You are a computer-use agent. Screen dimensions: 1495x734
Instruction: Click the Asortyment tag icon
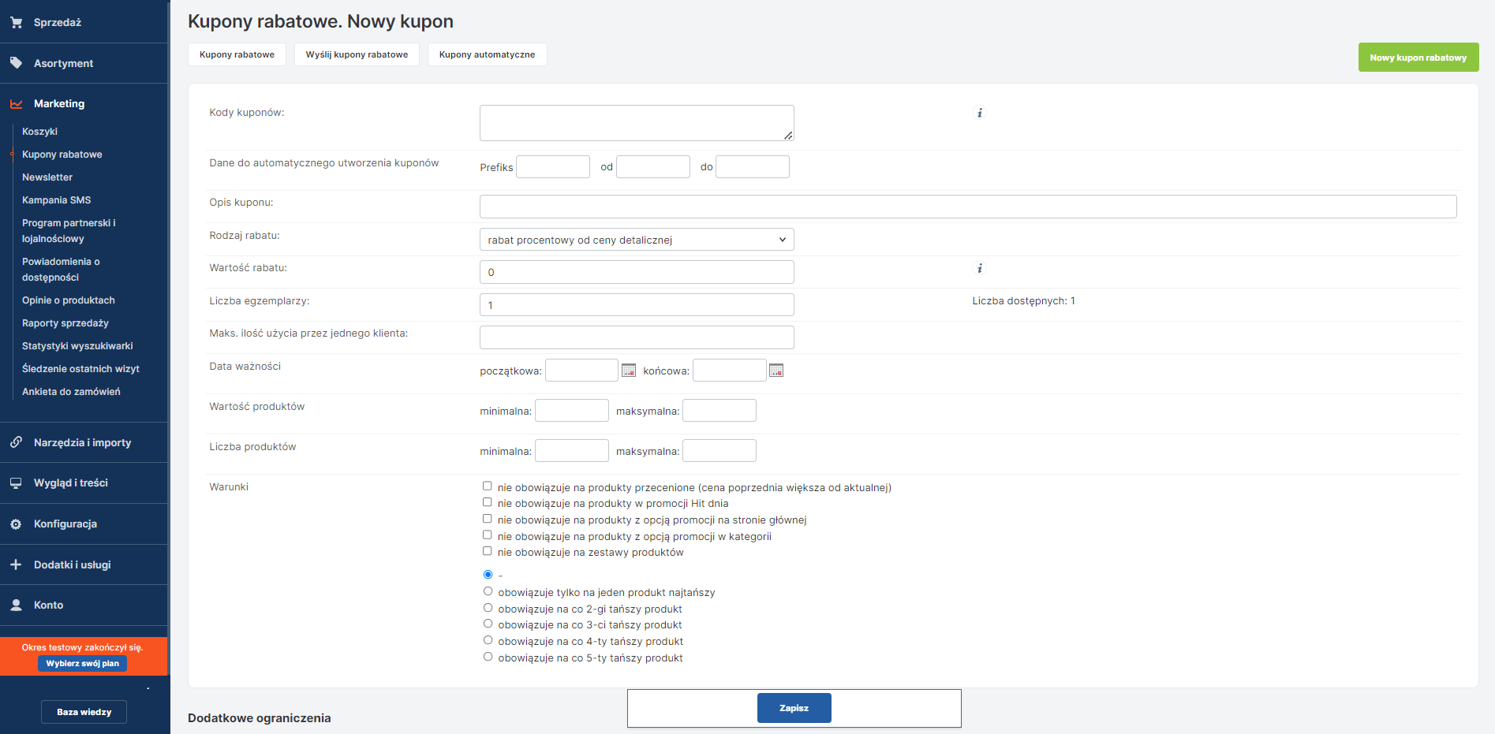click(16, 63)
